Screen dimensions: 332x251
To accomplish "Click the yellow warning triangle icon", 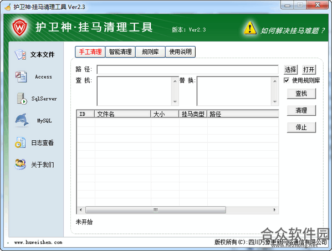I will point(250,28).
